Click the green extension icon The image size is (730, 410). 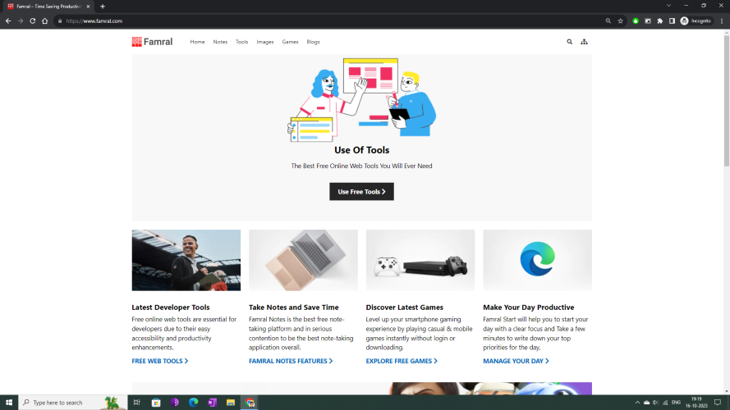[636, 21]
